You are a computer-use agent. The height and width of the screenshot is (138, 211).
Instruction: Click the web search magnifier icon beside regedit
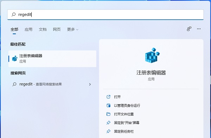(x=14, y=84)
